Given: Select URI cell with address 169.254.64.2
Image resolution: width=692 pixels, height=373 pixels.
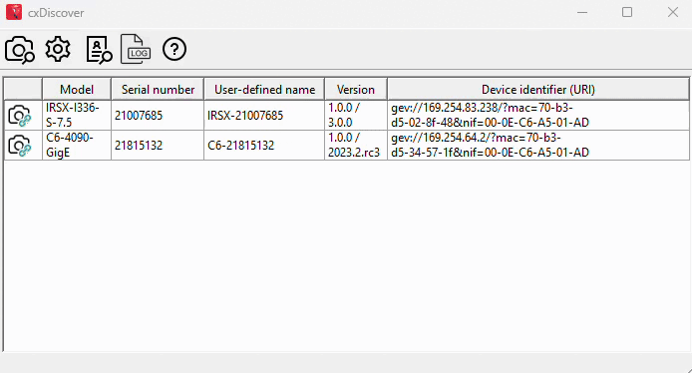Looking at the screenshot, I should tap(538, 146).
